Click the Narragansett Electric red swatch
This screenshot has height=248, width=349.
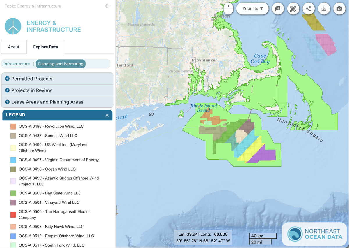tap(13, 215)
